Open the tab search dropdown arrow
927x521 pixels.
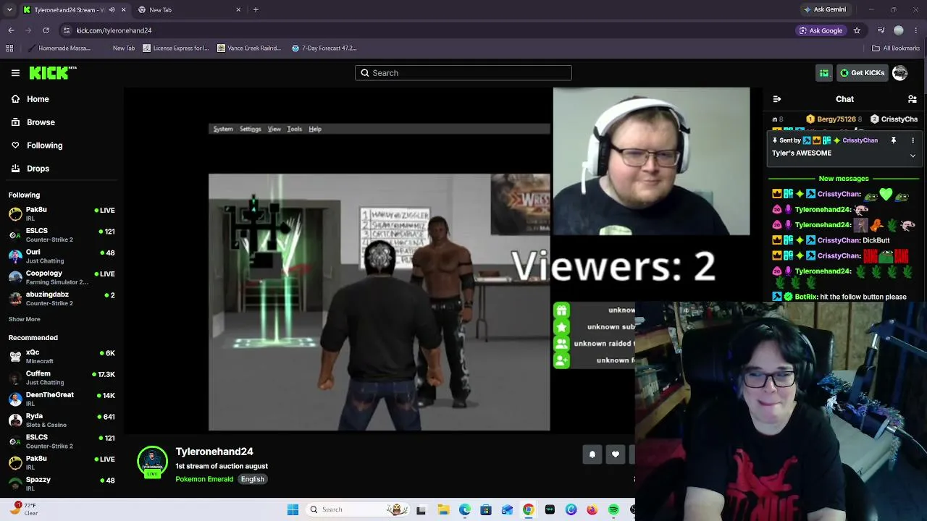(x=9, y=10)
